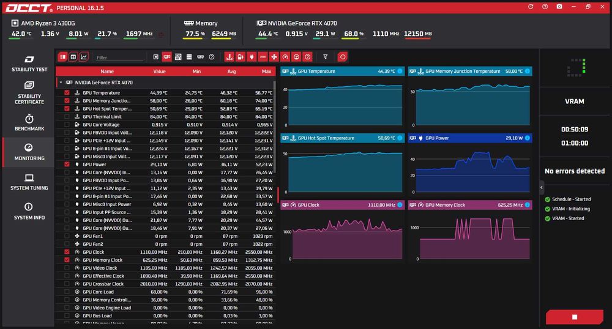Stop the running VRAM test
612x329 pixels.
(x=574, y=317)
